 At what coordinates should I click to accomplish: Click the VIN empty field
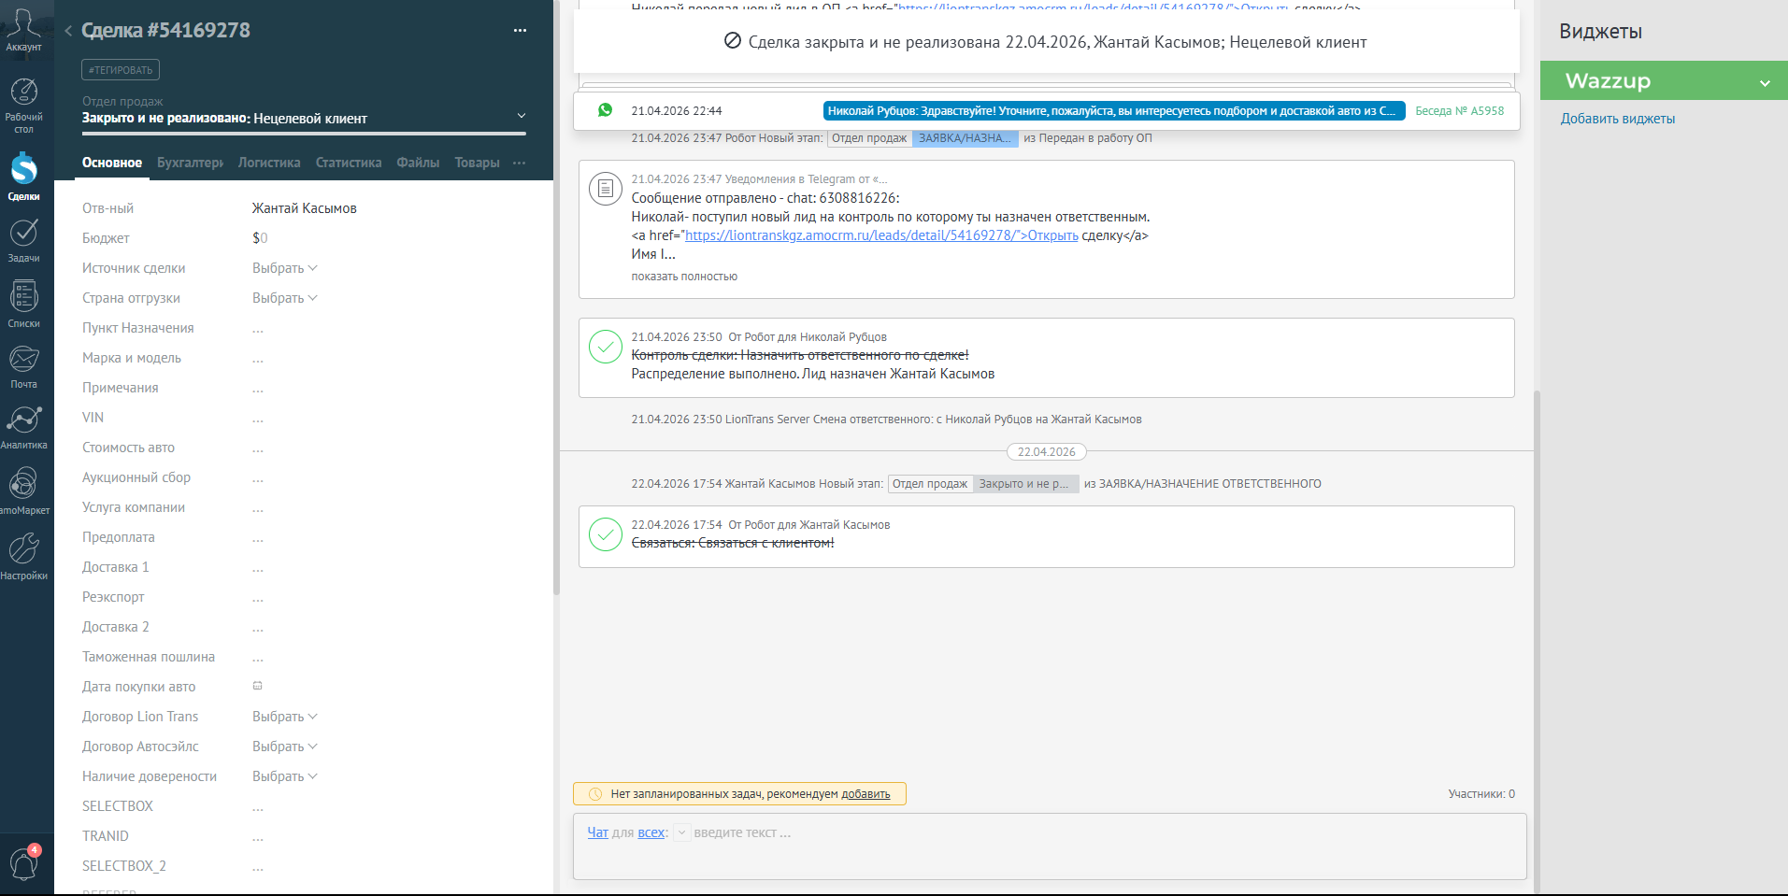pyautogui.click(x=258, y=418)
